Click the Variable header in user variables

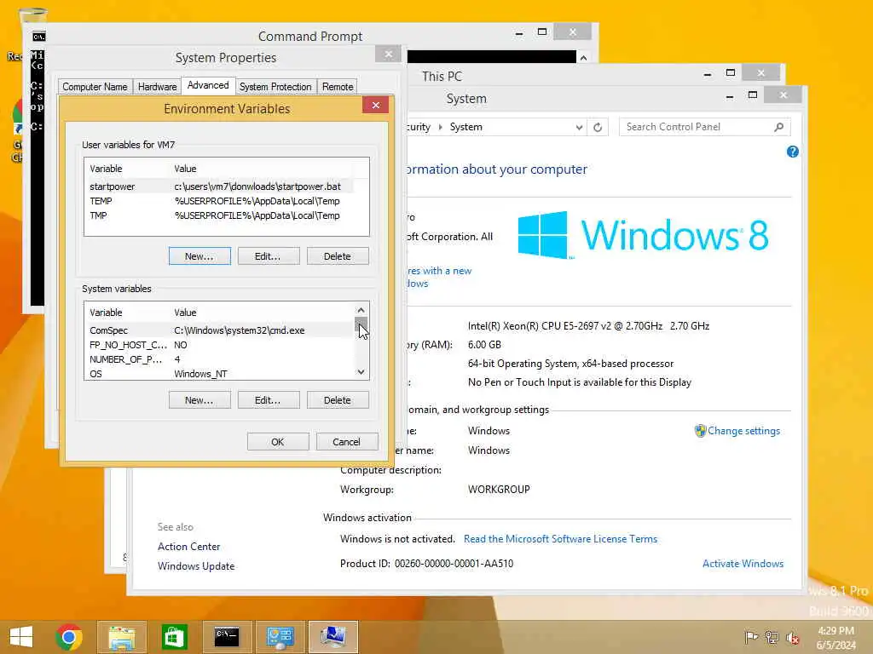coord(106,169)
